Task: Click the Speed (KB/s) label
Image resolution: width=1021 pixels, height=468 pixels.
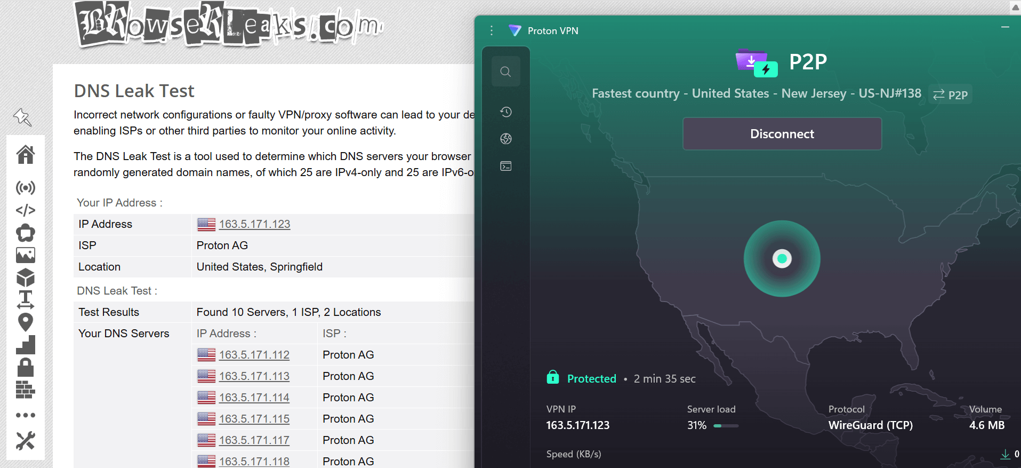Action: pyautogui.click(x=574, y=454)
